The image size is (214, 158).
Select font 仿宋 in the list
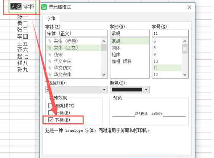pos(73,55)
